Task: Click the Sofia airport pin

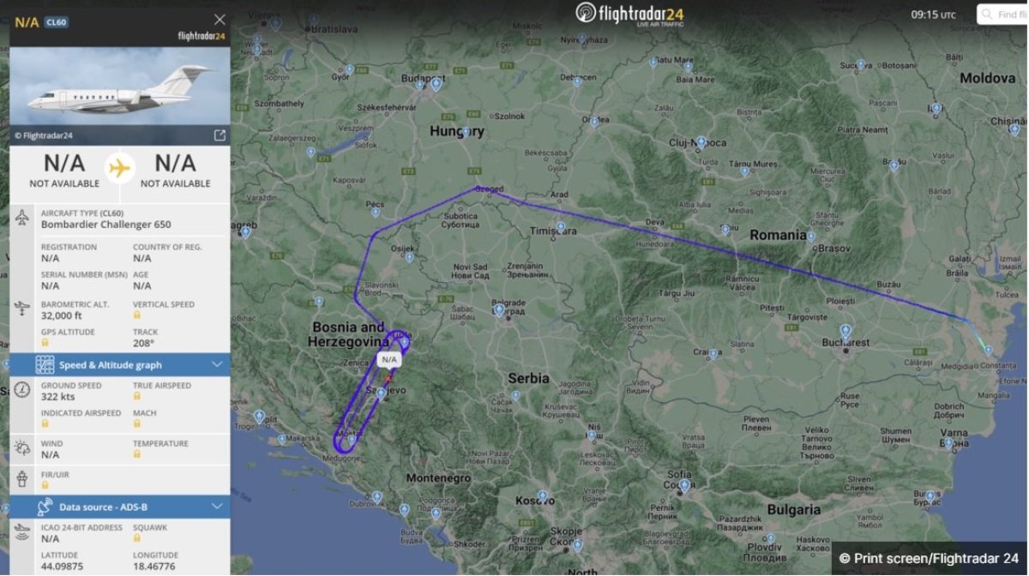Action: 684,486
